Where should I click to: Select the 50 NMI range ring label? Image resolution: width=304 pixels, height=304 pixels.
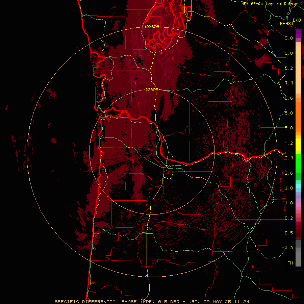(152, 89)
